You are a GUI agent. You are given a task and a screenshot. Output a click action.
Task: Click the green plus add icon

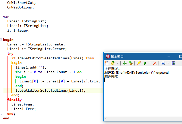coord(125,63)
